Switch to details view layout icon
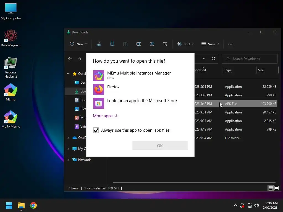 (271, 188)
